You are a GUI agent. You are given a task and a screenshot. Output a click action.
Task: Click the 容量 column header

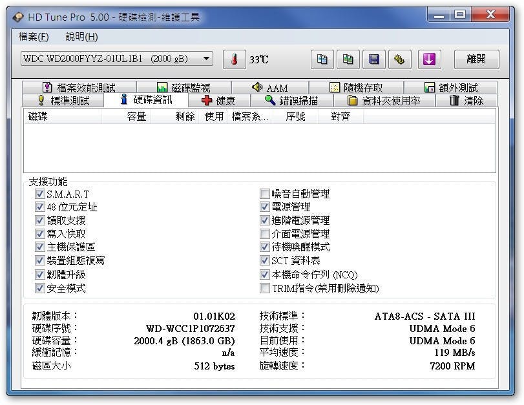coord(136,116)
